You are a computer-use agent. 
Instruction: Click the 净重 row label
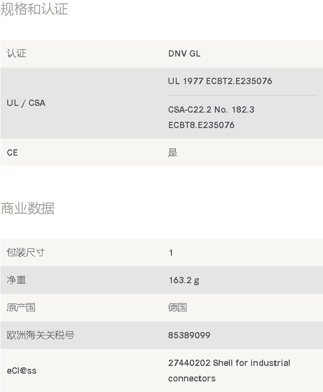pos(16,280)
